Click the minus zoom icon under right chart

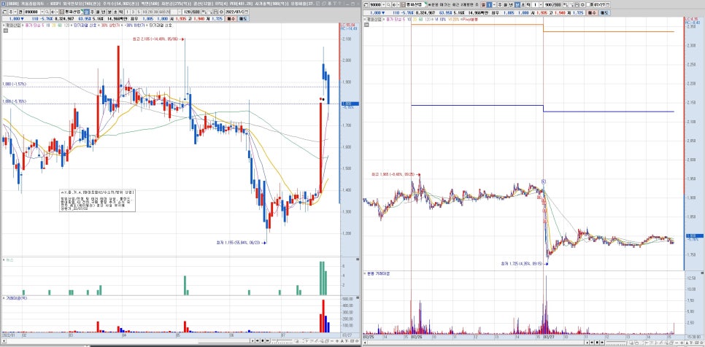point(677,343)
